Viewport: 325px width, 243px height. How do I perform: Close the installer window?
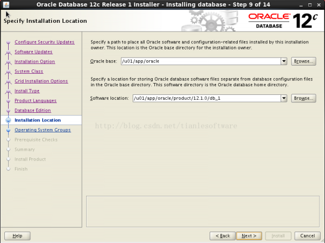coord(319,5)
